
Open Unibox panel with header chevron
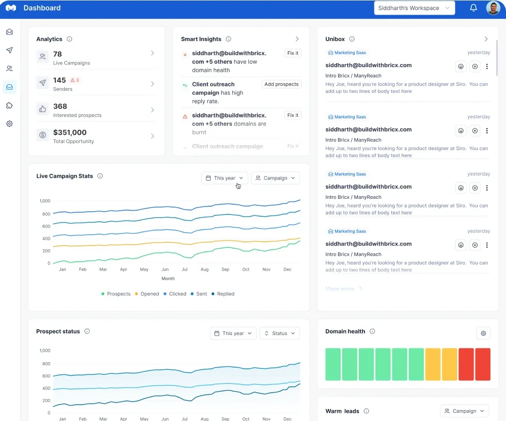[486, 39]
